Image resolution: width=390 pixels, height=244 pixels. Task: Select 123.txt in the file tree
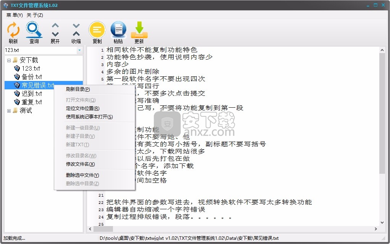click(x=31, y=68)
